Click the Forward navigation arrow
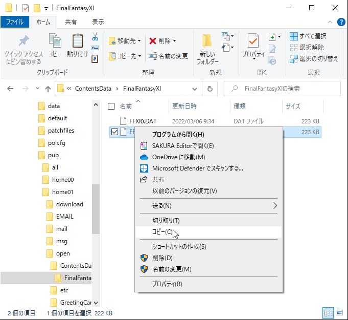Screen dimensions: 348x320 [26, 89]
